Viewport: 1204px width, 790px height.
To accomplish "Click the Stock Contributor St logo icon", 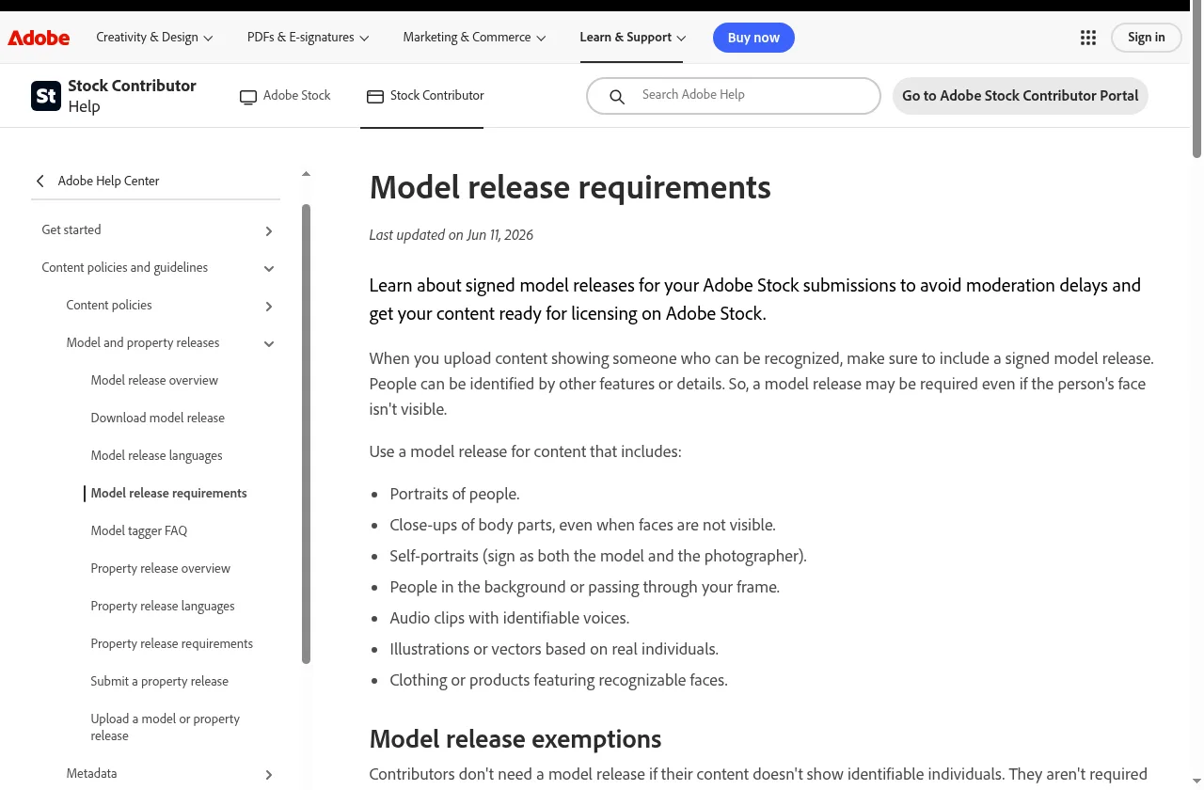I will 46,96.
